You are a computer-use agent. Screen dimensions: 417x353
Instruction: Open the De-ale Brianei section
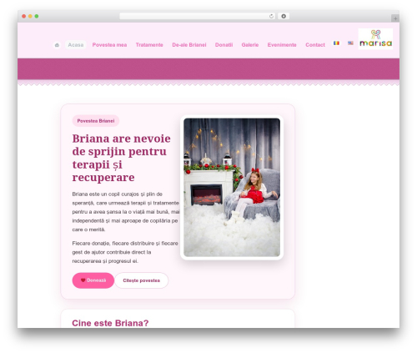[x=189, y=45]
